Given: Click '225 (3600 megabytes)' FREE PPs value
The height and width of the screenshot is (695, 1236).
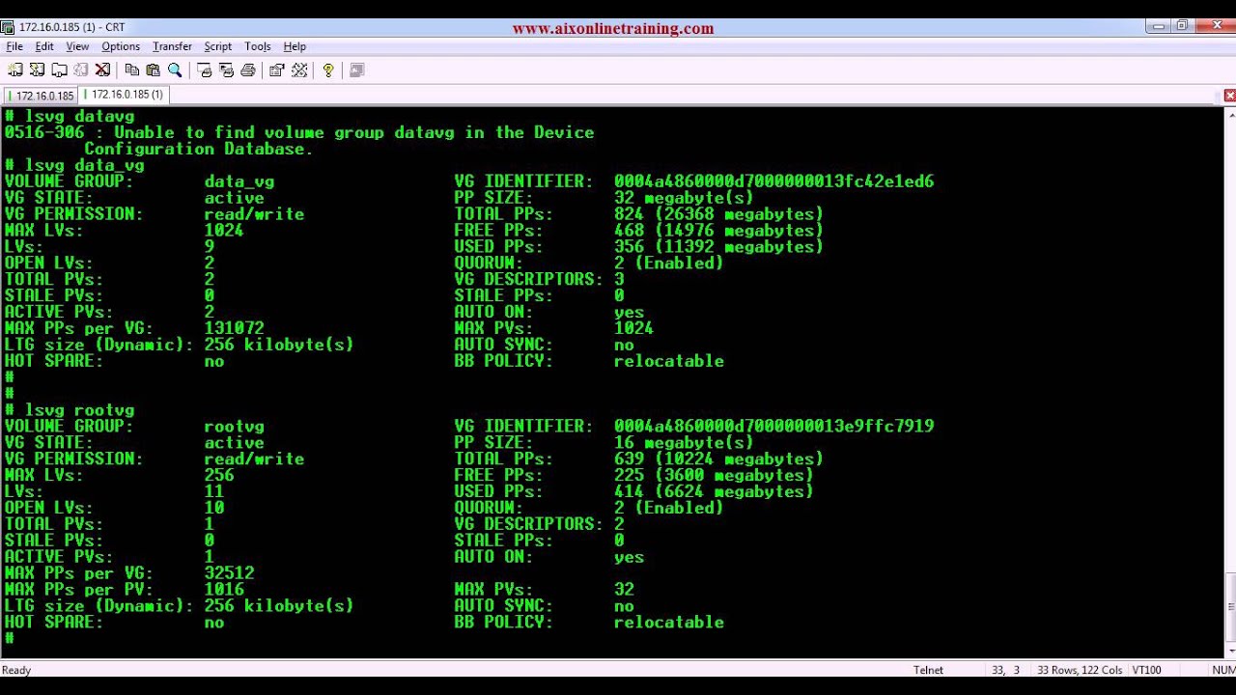Looking at the screenshot, I should 714,476.
